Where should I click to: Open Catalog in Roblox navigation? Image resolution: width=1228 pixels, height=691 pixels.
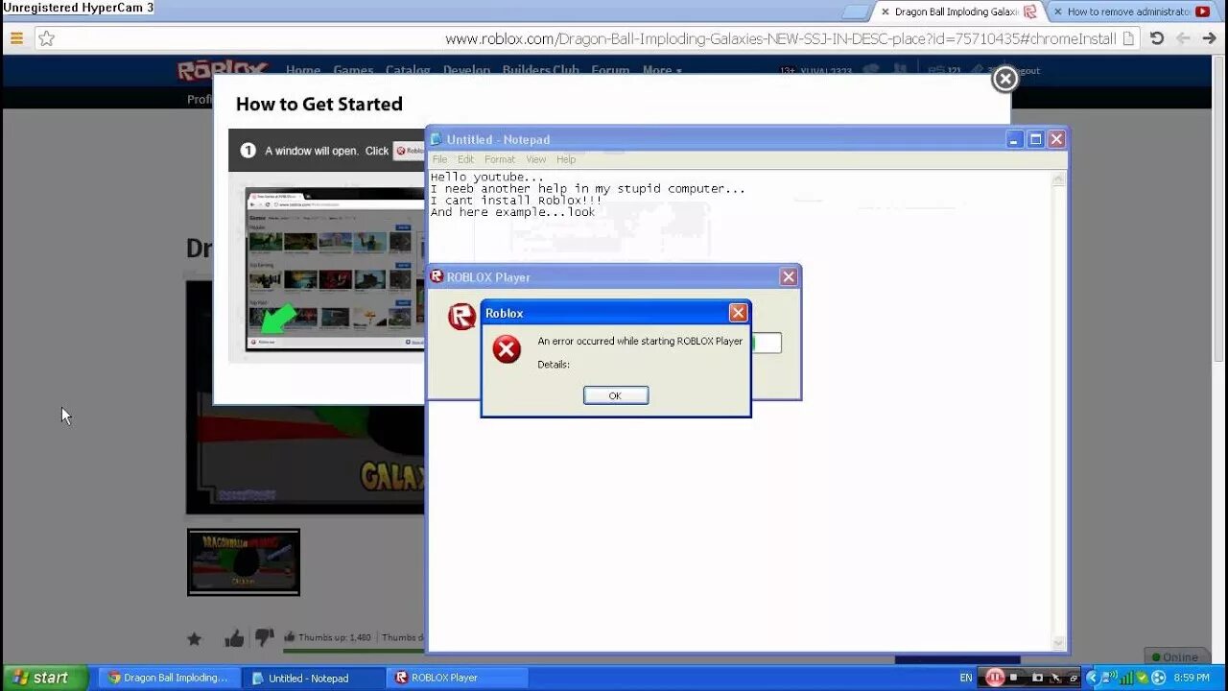[408, 70]
